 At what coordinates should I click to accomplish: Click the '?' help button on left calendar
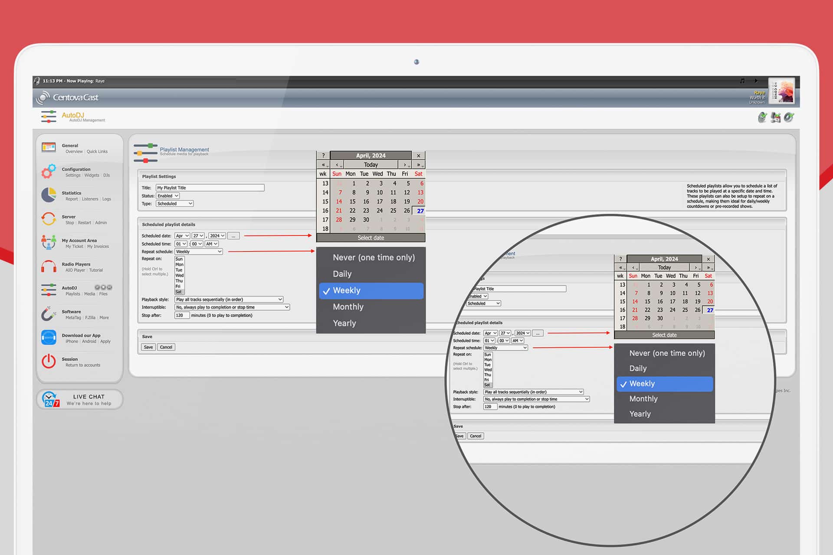[x=323, y=155]
